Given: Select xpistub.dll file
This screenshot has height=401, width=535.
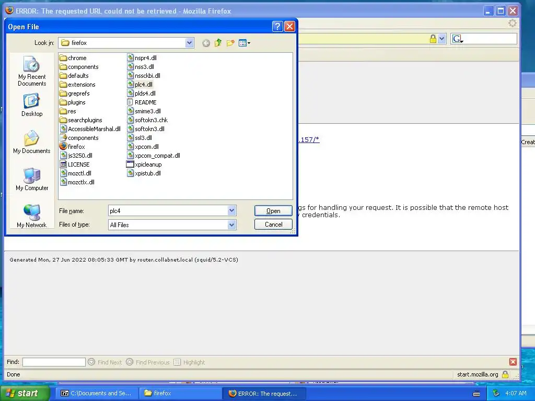Looking at the screenshot, I should click(x=144, y=173).
